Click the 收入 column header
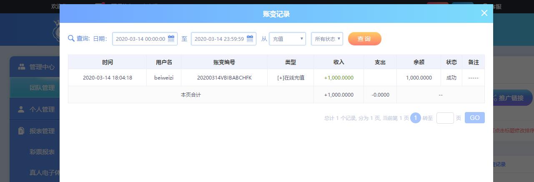The width and height of the screenshot is (534, 182). 338,62
